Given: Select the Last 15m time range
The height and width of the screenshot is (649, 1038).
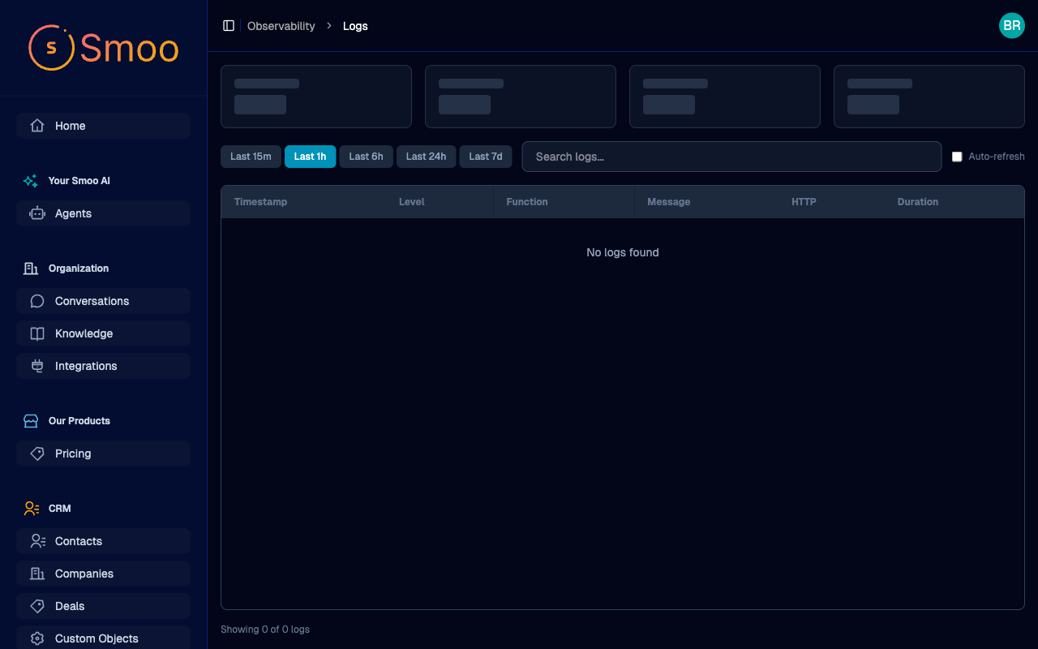Looking at the screenshot, I should coord(251,156).
